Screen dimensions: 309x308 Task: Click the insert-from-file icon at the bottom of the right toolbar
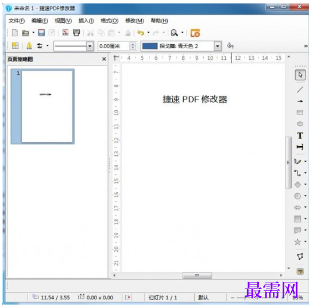(x=300, y=272)
